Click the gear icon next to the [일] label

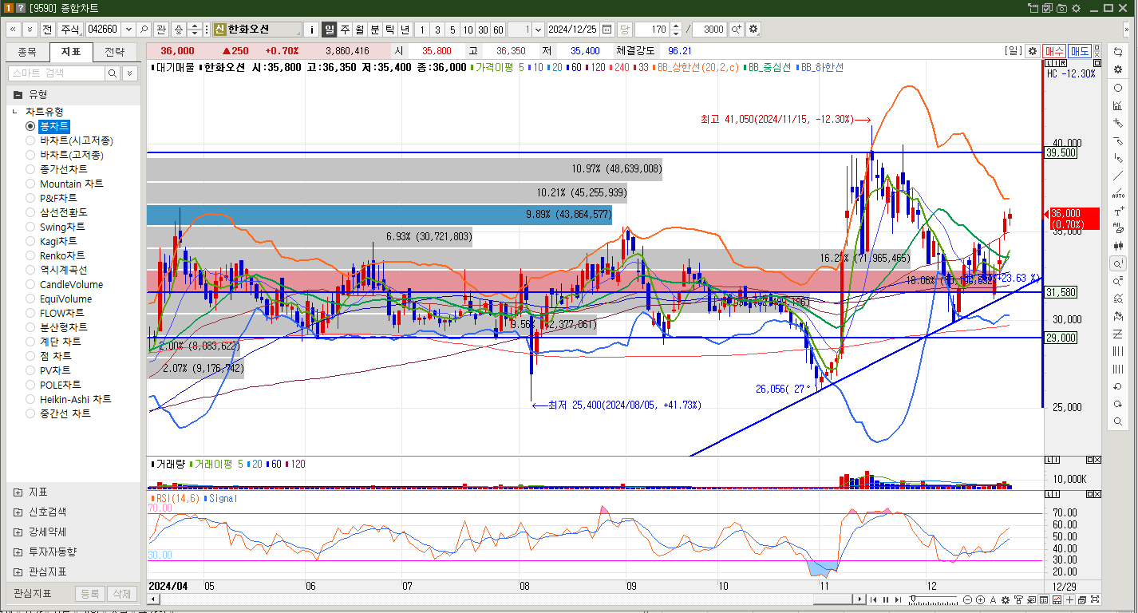pos(1032,51)
